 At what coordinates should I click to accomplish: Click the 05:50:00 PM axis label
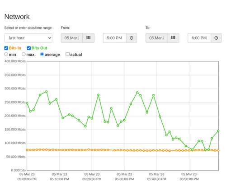189,179
